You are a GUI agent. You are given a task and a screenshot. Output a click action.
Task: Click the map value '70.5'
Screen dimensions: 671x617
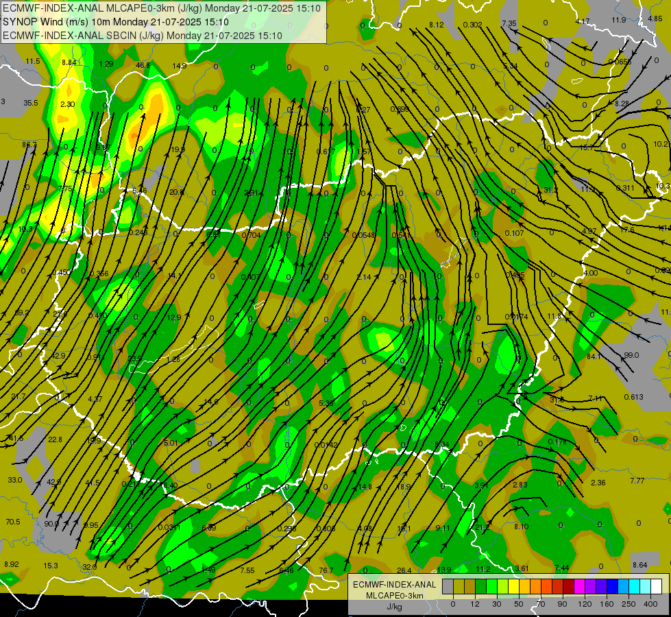pyautogui.click(x=13, y=522)
